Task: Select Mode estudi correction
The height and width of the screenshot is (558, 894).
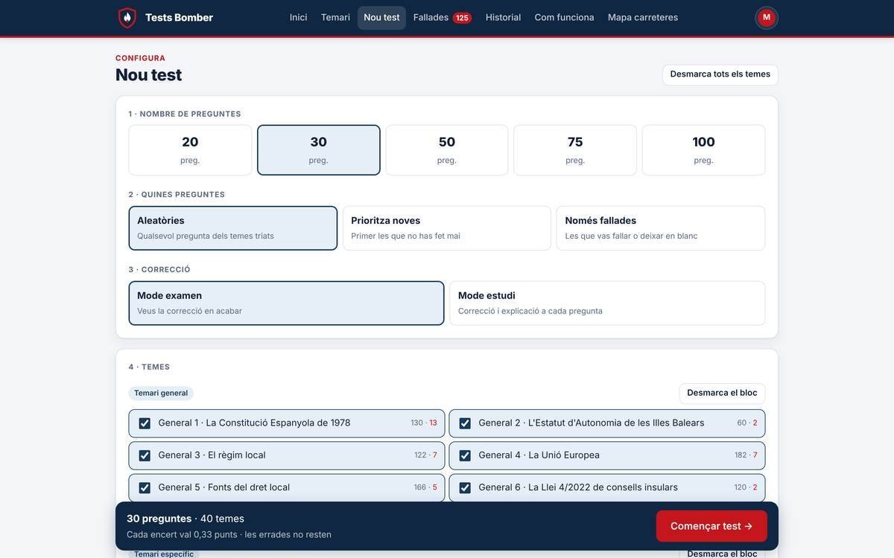Action: pyautogui.click(x=607, y=303)
